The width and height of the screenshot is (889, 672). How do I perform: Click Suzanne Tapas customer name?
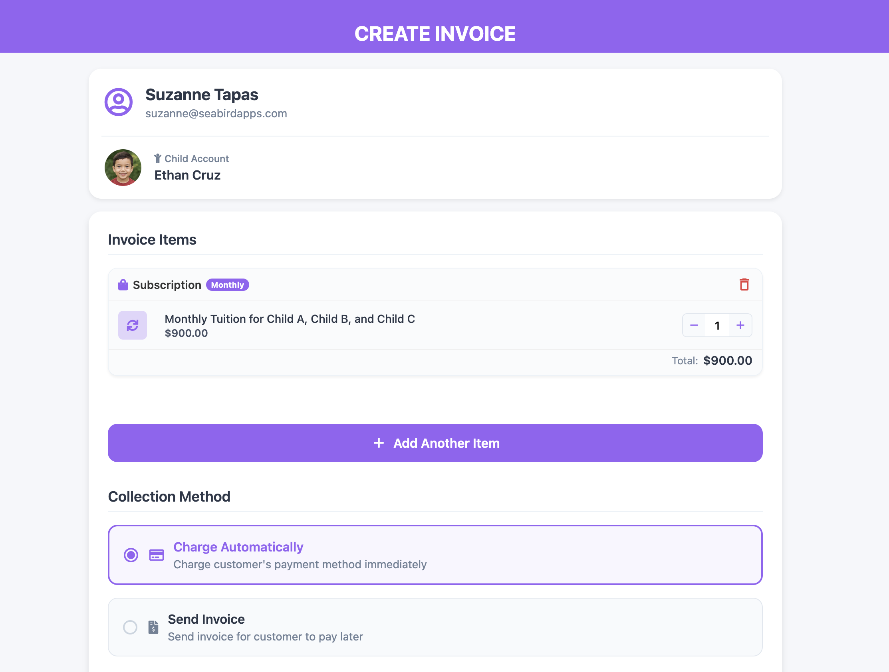point(202,95)
